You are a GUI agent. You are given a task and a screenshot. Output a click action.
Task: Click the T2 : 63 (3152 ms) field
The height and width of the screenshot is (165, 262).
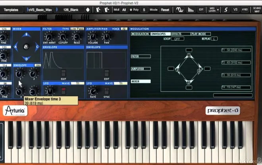click(236, 62)
